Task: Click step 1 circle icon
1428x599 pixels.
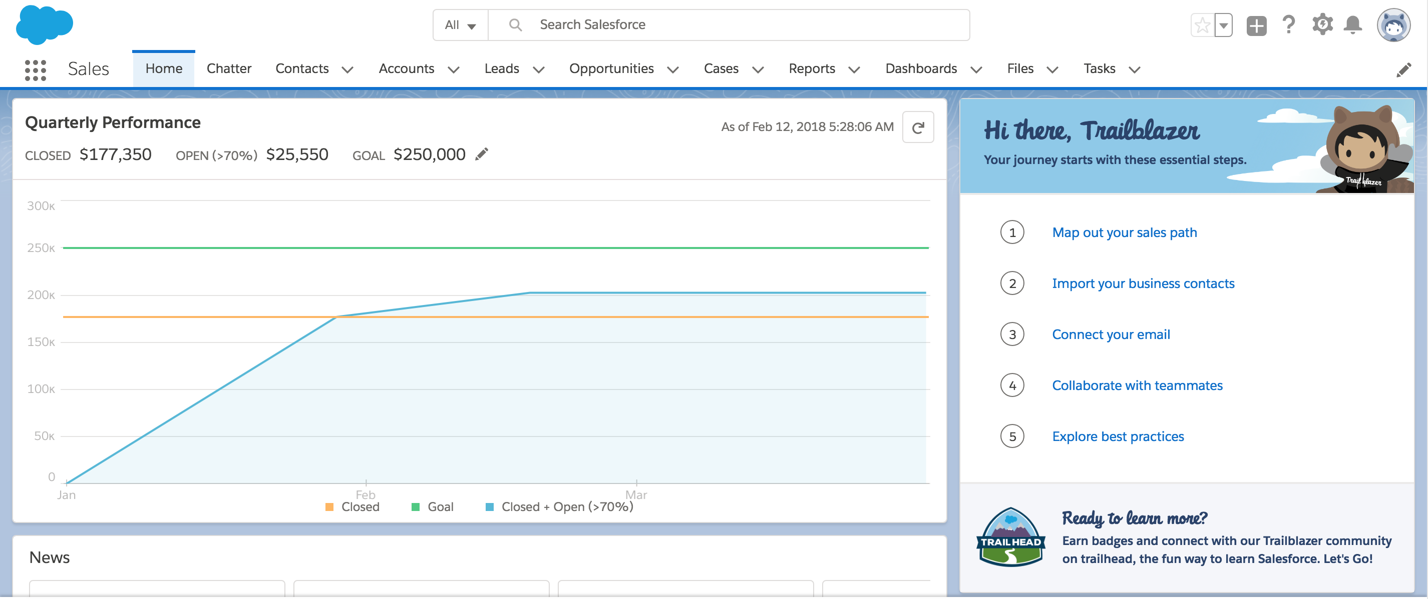Action: [1012, 232]
